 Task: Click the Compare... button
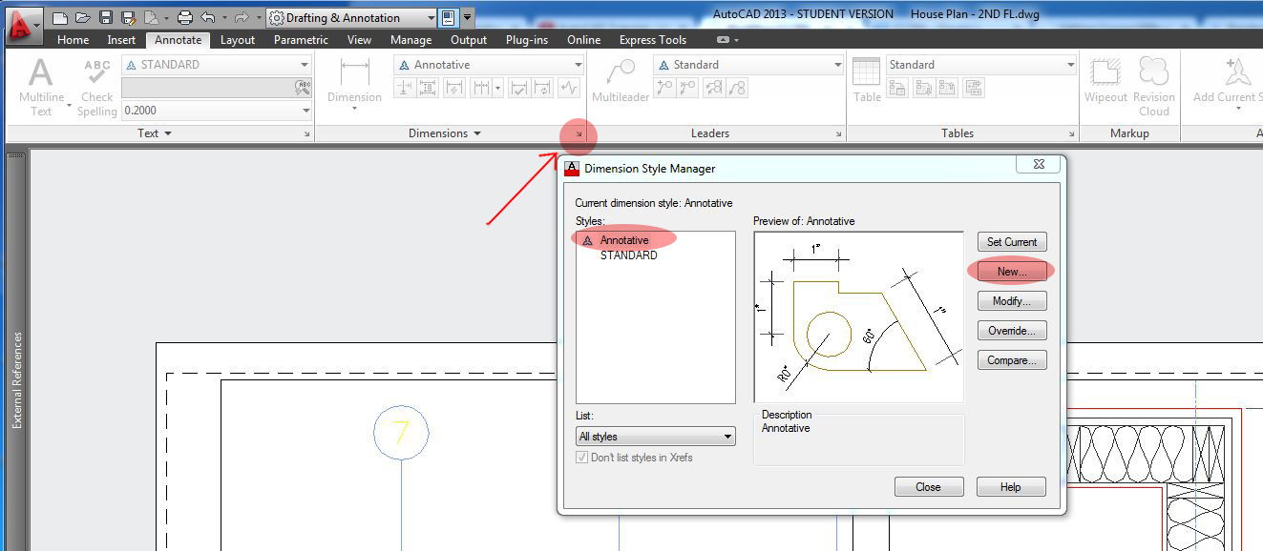(x=1012, y=360)
